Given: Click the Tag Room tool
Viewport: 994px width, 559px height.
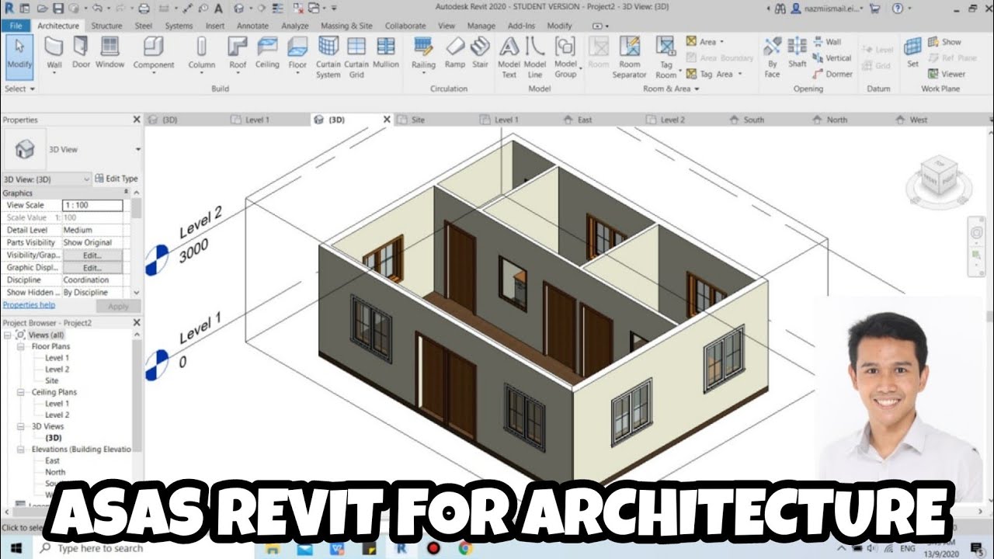Looking at the screenshot, I should click(x=666, y=57).
